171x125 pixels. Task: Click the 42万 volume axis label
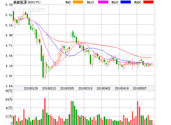(9, 108)
